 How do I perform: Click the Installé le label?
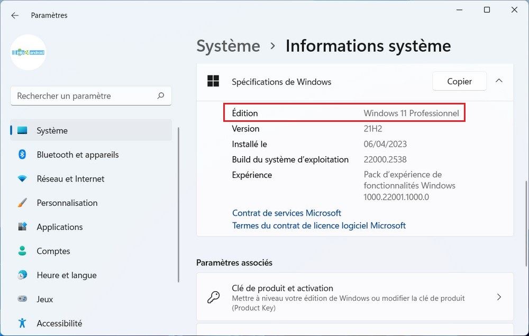click(249, 145)
